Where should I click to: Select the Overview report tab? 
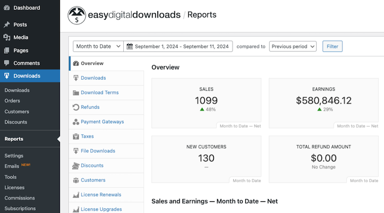(x=106, y=63)
